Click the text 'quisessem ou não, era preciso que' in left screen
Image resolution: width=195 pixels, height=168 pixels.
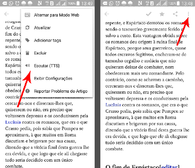click(39, 110)
